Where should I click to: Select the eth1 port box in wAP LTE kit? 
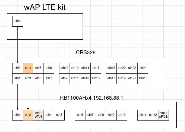click(17, 21)
